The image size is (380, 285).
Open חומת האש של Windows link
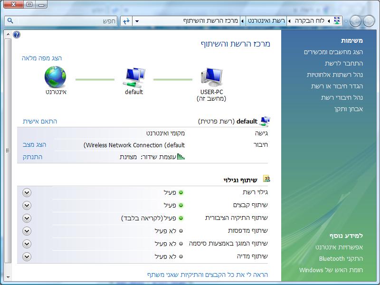(x=331, y=270)
